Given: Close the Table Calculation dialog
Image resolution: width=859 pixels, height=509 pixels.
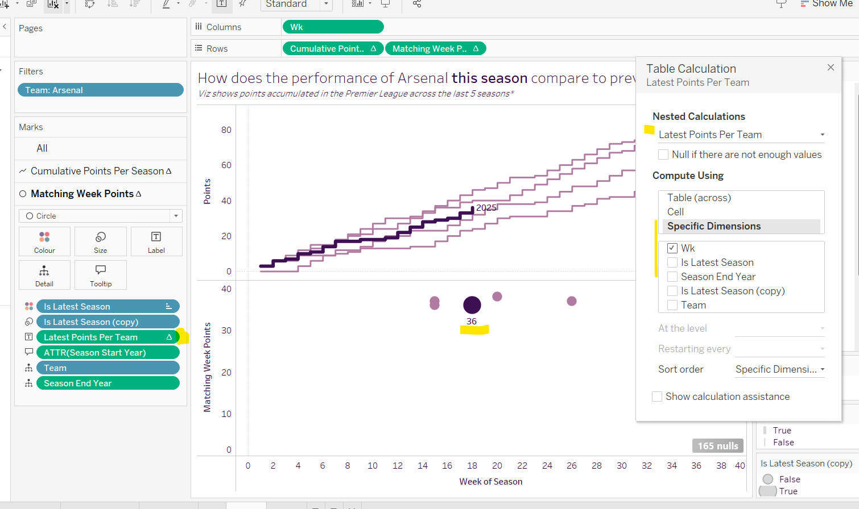Looking at the screenshot, I should click(x=831, y=68).
